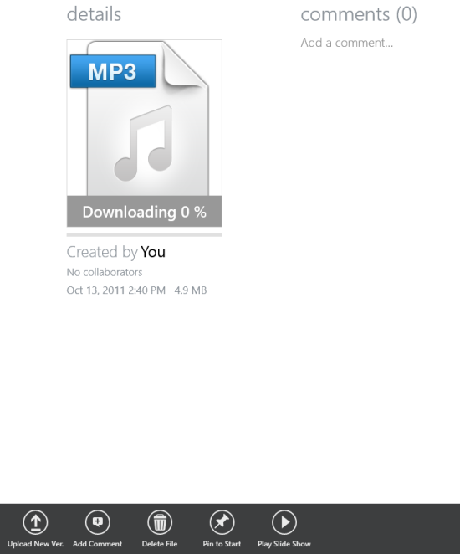Select the 'details' section heading
The width and height of the screenshot is (460, 554).
tap(94, 14)
